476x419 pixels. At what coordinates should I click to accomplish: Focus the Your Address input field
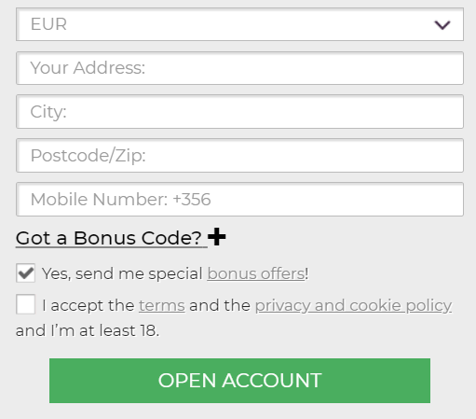[x=239, y=68]
